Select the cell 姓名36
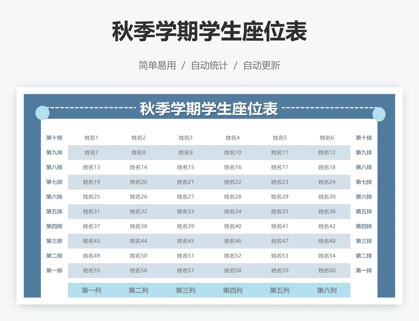The image size is (419, 321). (x=327, y=212)
